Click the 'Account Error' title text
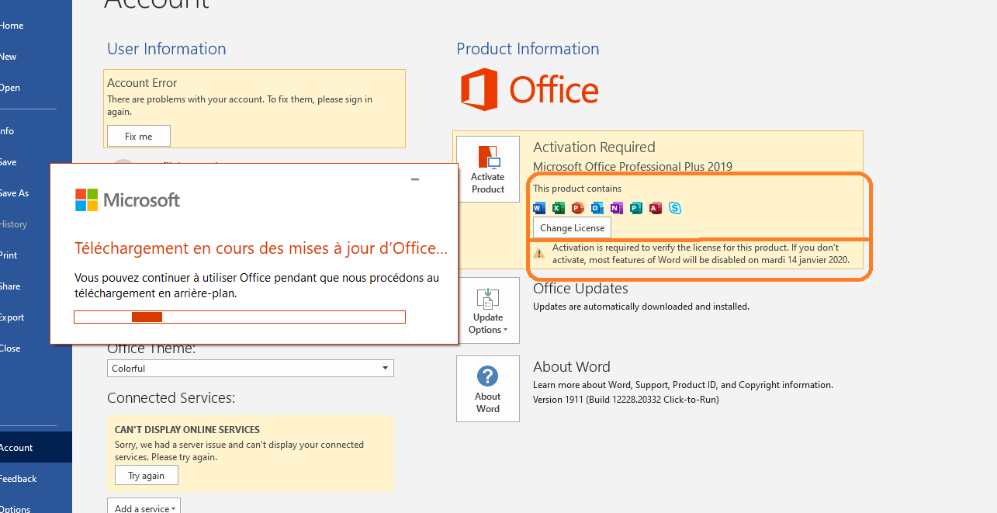The height and width of the screenshot is (513, 997). (142, 83)
